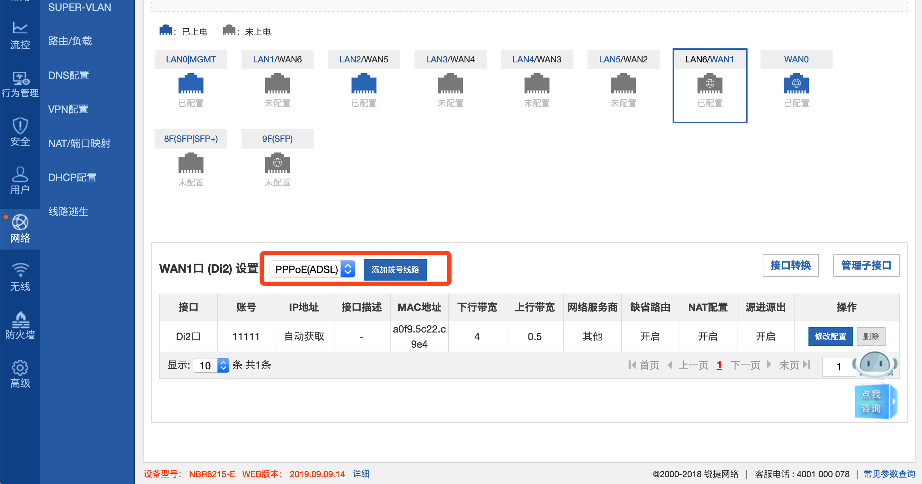Open DNS配置 menu item

(x=69, y=75)
